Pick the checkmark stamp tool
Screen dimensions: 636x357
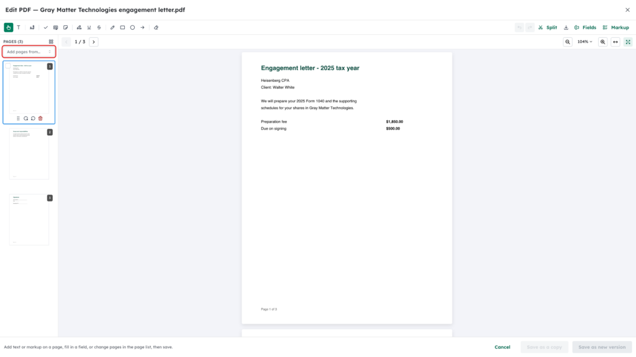(x=45, y=27)
